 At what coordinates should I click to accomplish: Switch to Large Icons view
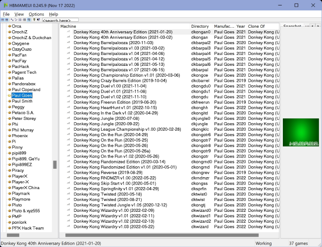[12, 20]
